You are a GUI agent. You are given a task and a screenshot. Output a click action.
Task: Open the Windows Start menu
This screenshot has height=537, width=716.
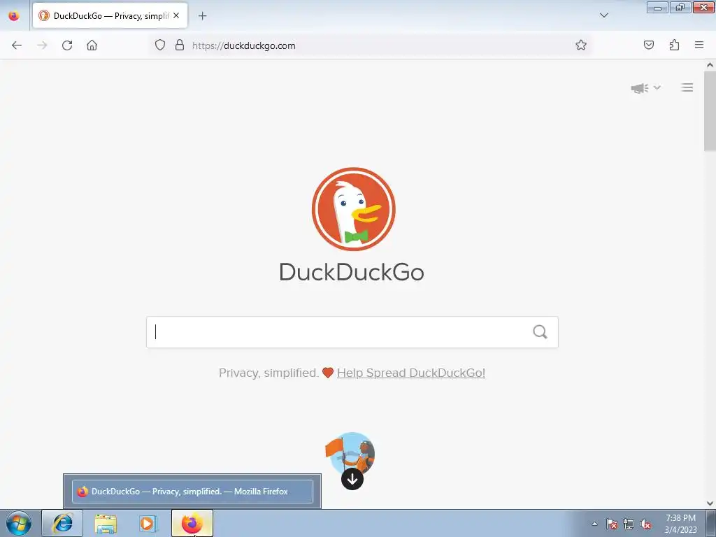coord(19,523)
